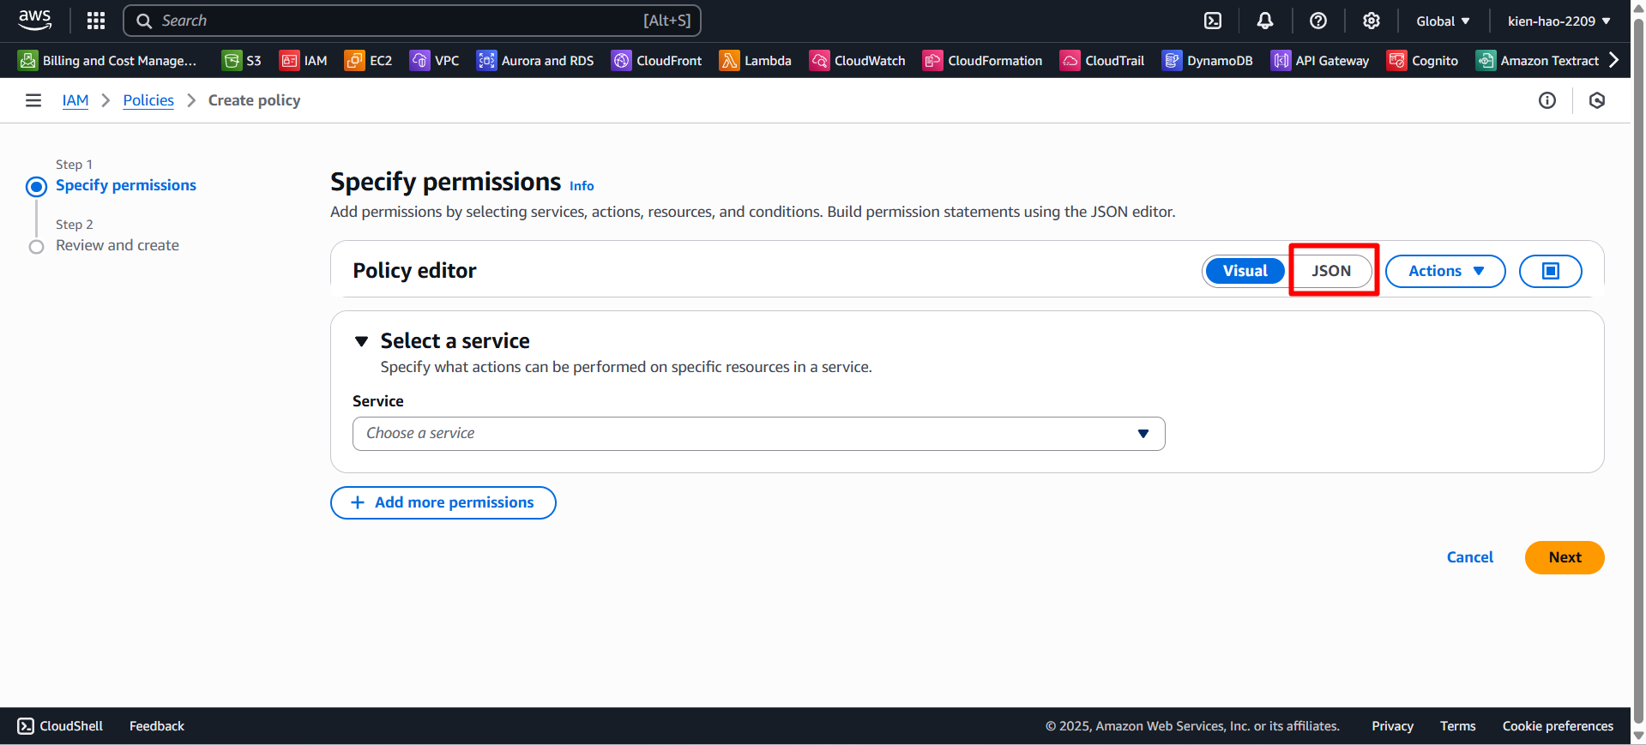Viewport: 1646px width, 745px height.
Task: Click Add more permissions button
Action: coord(443,502)
